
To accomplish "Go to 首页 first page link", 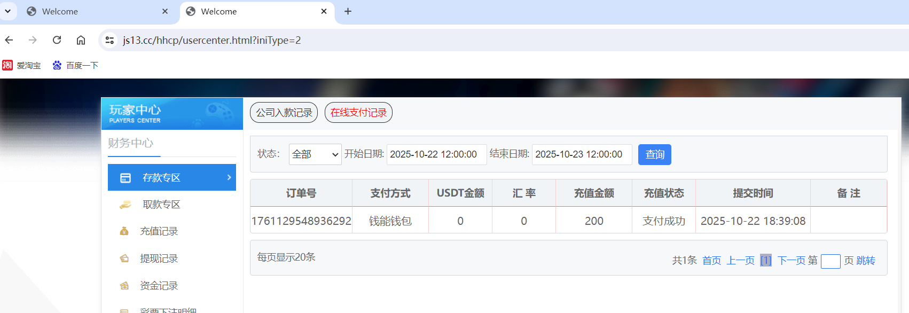I will coord(711,261).
